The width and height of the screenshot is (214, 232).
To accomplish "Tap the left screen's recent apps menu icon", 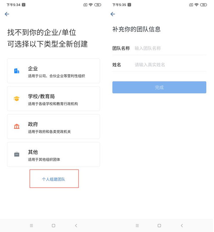I will tap(31, 226).
